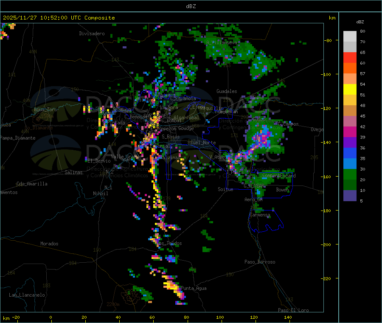Image resolution: width=382 pixels, height=323 pixels.
Task: Select the 54 dBZ yellow color swatch
Action: (350, 90)
